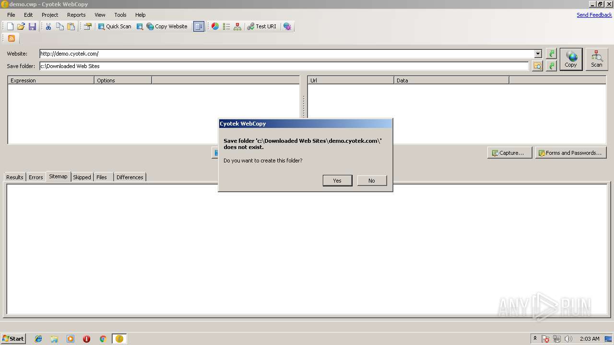614x345 pixels.
Task: Click the Copy clipboard toolbar icon
Action: 60,26
